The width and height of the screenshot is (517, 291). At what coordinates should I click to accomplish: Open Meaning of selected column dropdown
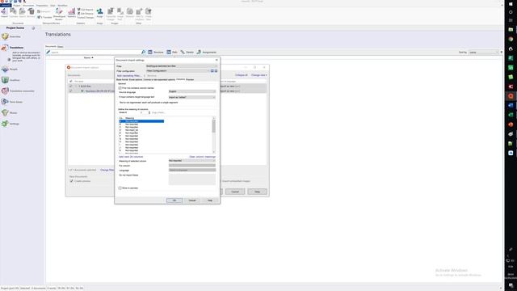coord(192,161)
